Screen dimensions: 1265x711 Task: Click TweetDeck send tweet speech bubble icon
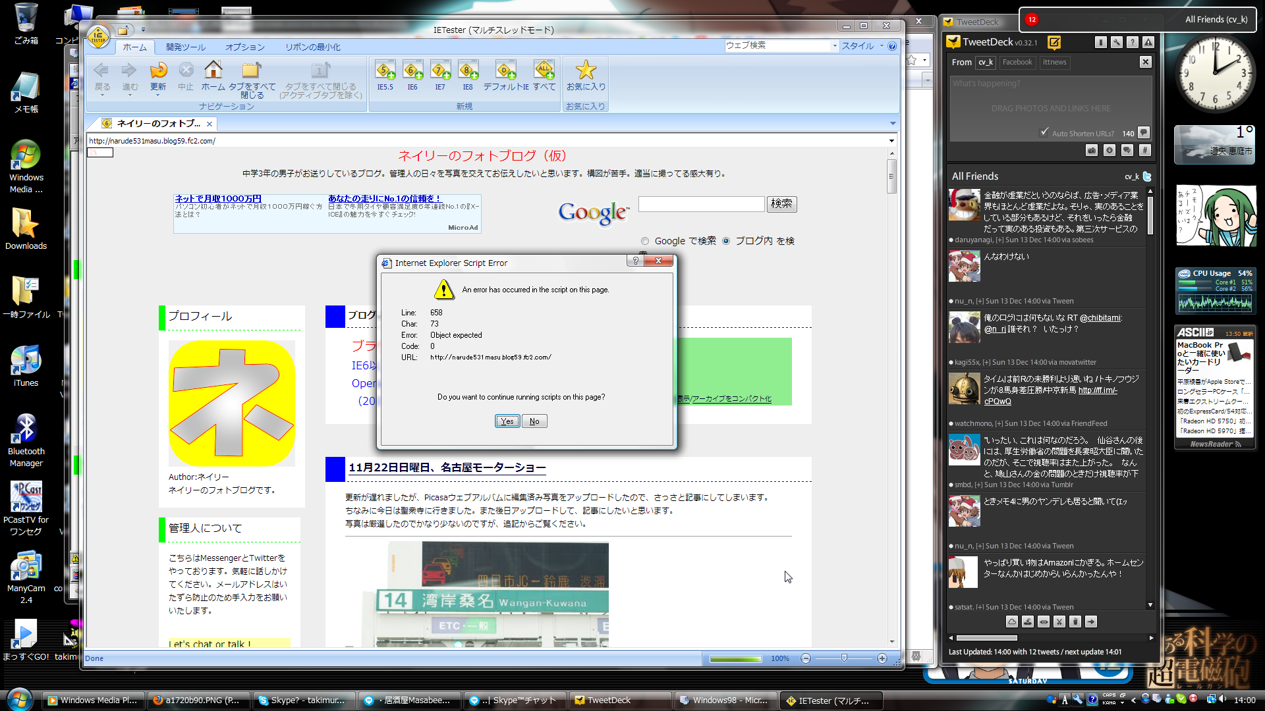(1144, 132)
